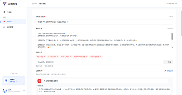Image resolution: width=182 pixels, height=95 pixels.
Task: Select 小红书 in the sidebar
Action: click(x=13, y=22)
